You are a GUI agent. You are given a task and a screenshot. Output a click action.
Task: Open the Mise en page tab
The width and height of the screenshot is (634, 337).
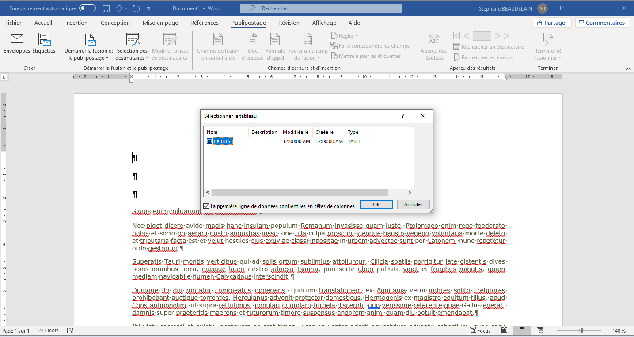(x=160, y=23)
